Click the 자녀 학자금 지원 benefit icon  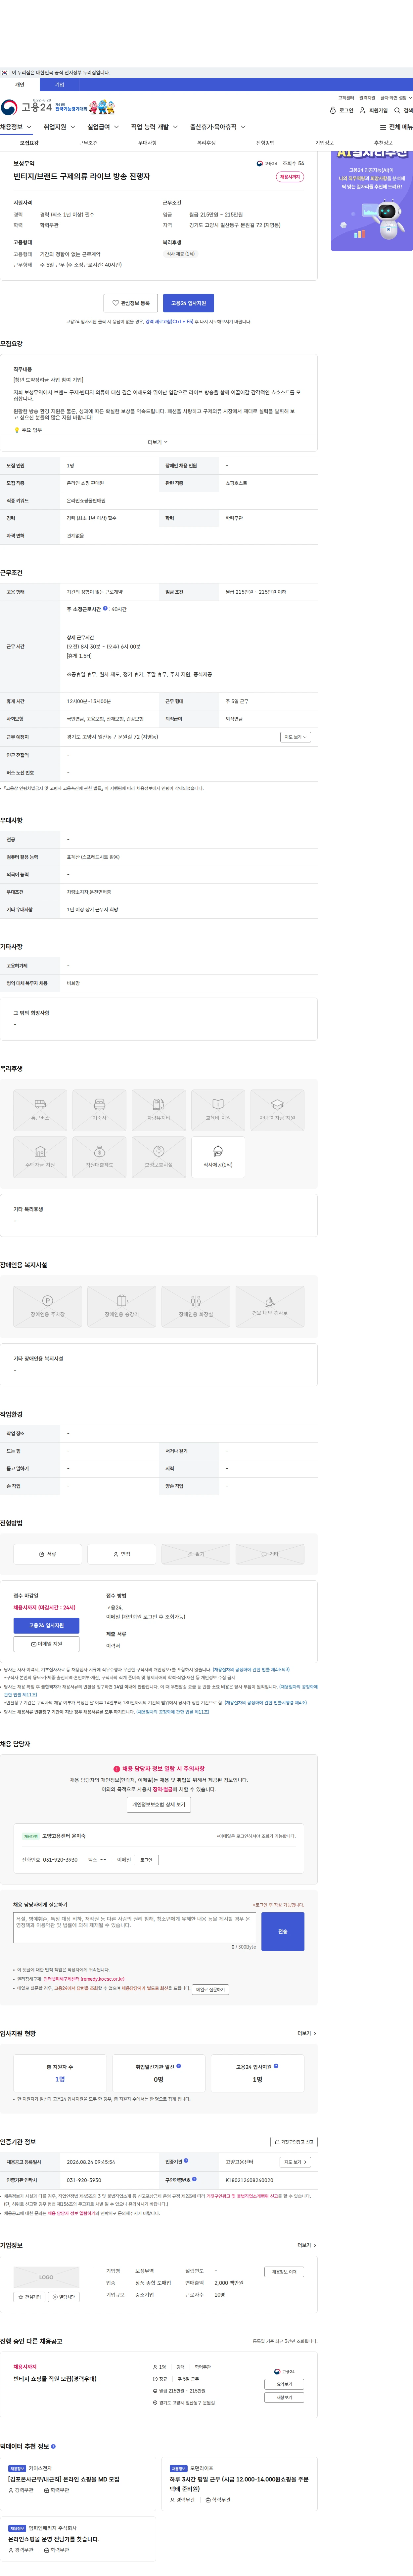(x=277, y=1110)
